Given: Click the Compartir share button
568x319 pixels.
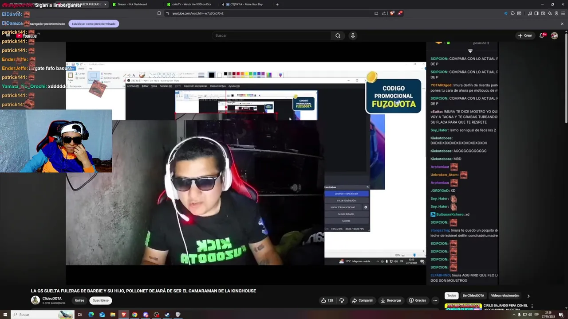Looking at the screenshot, I should coord(363,300).
